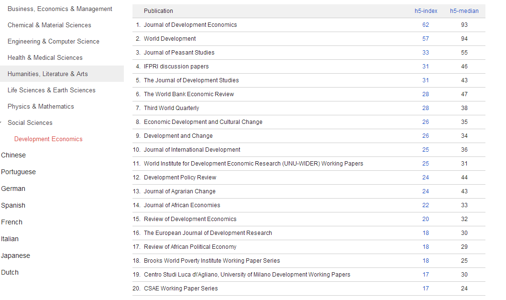The image size is (506, 300).
Task: Open h5-index 31 for Journal of Development Studies
Action: (x=426, y=80)
